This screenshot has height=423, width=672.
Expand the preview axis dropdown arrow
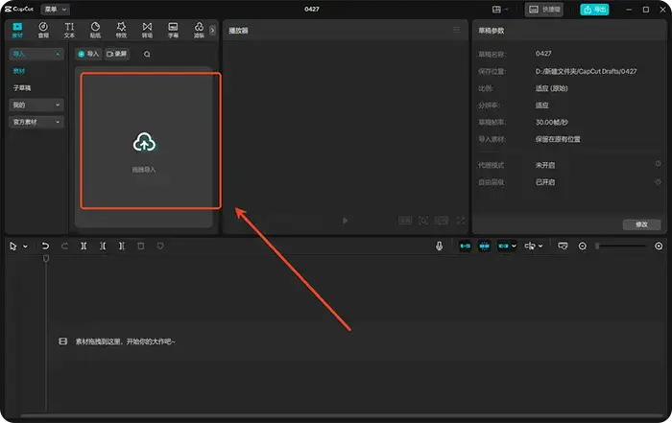pyautogui.click(x=540, y=246)
